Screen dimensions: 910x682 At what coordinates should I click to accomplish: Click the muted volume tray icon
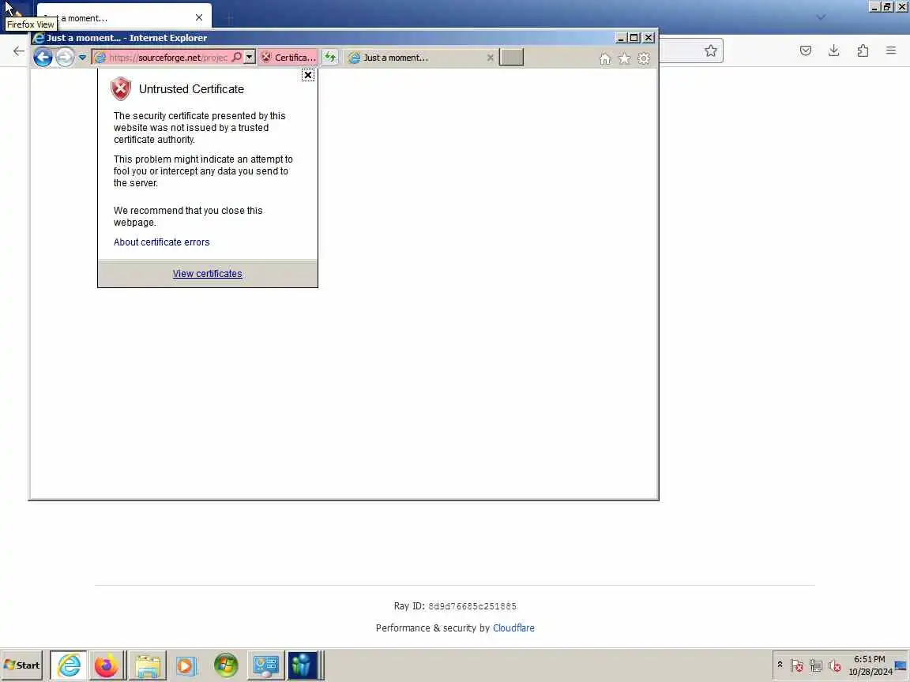(x=834, y=666)
